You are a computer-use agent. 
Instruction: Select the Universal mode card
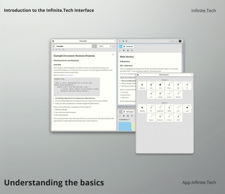pos(169,94)
